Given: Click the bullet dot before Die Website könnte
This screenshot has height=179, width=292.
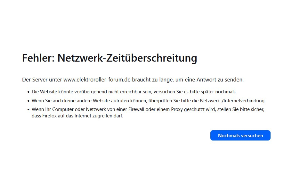Looking at the screenshot, I should click(28, 92).
